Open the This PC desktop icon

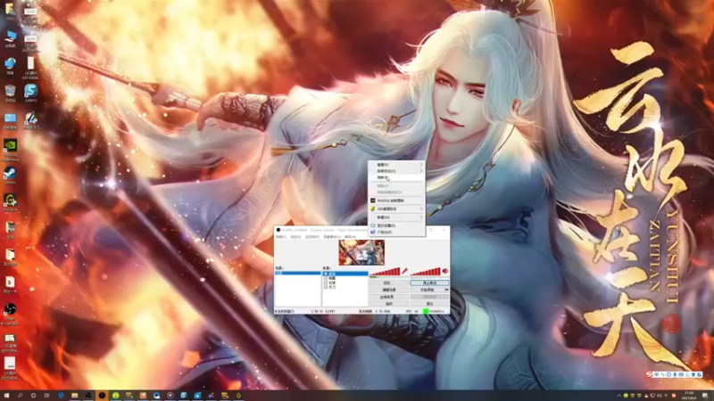coord(10,39)
